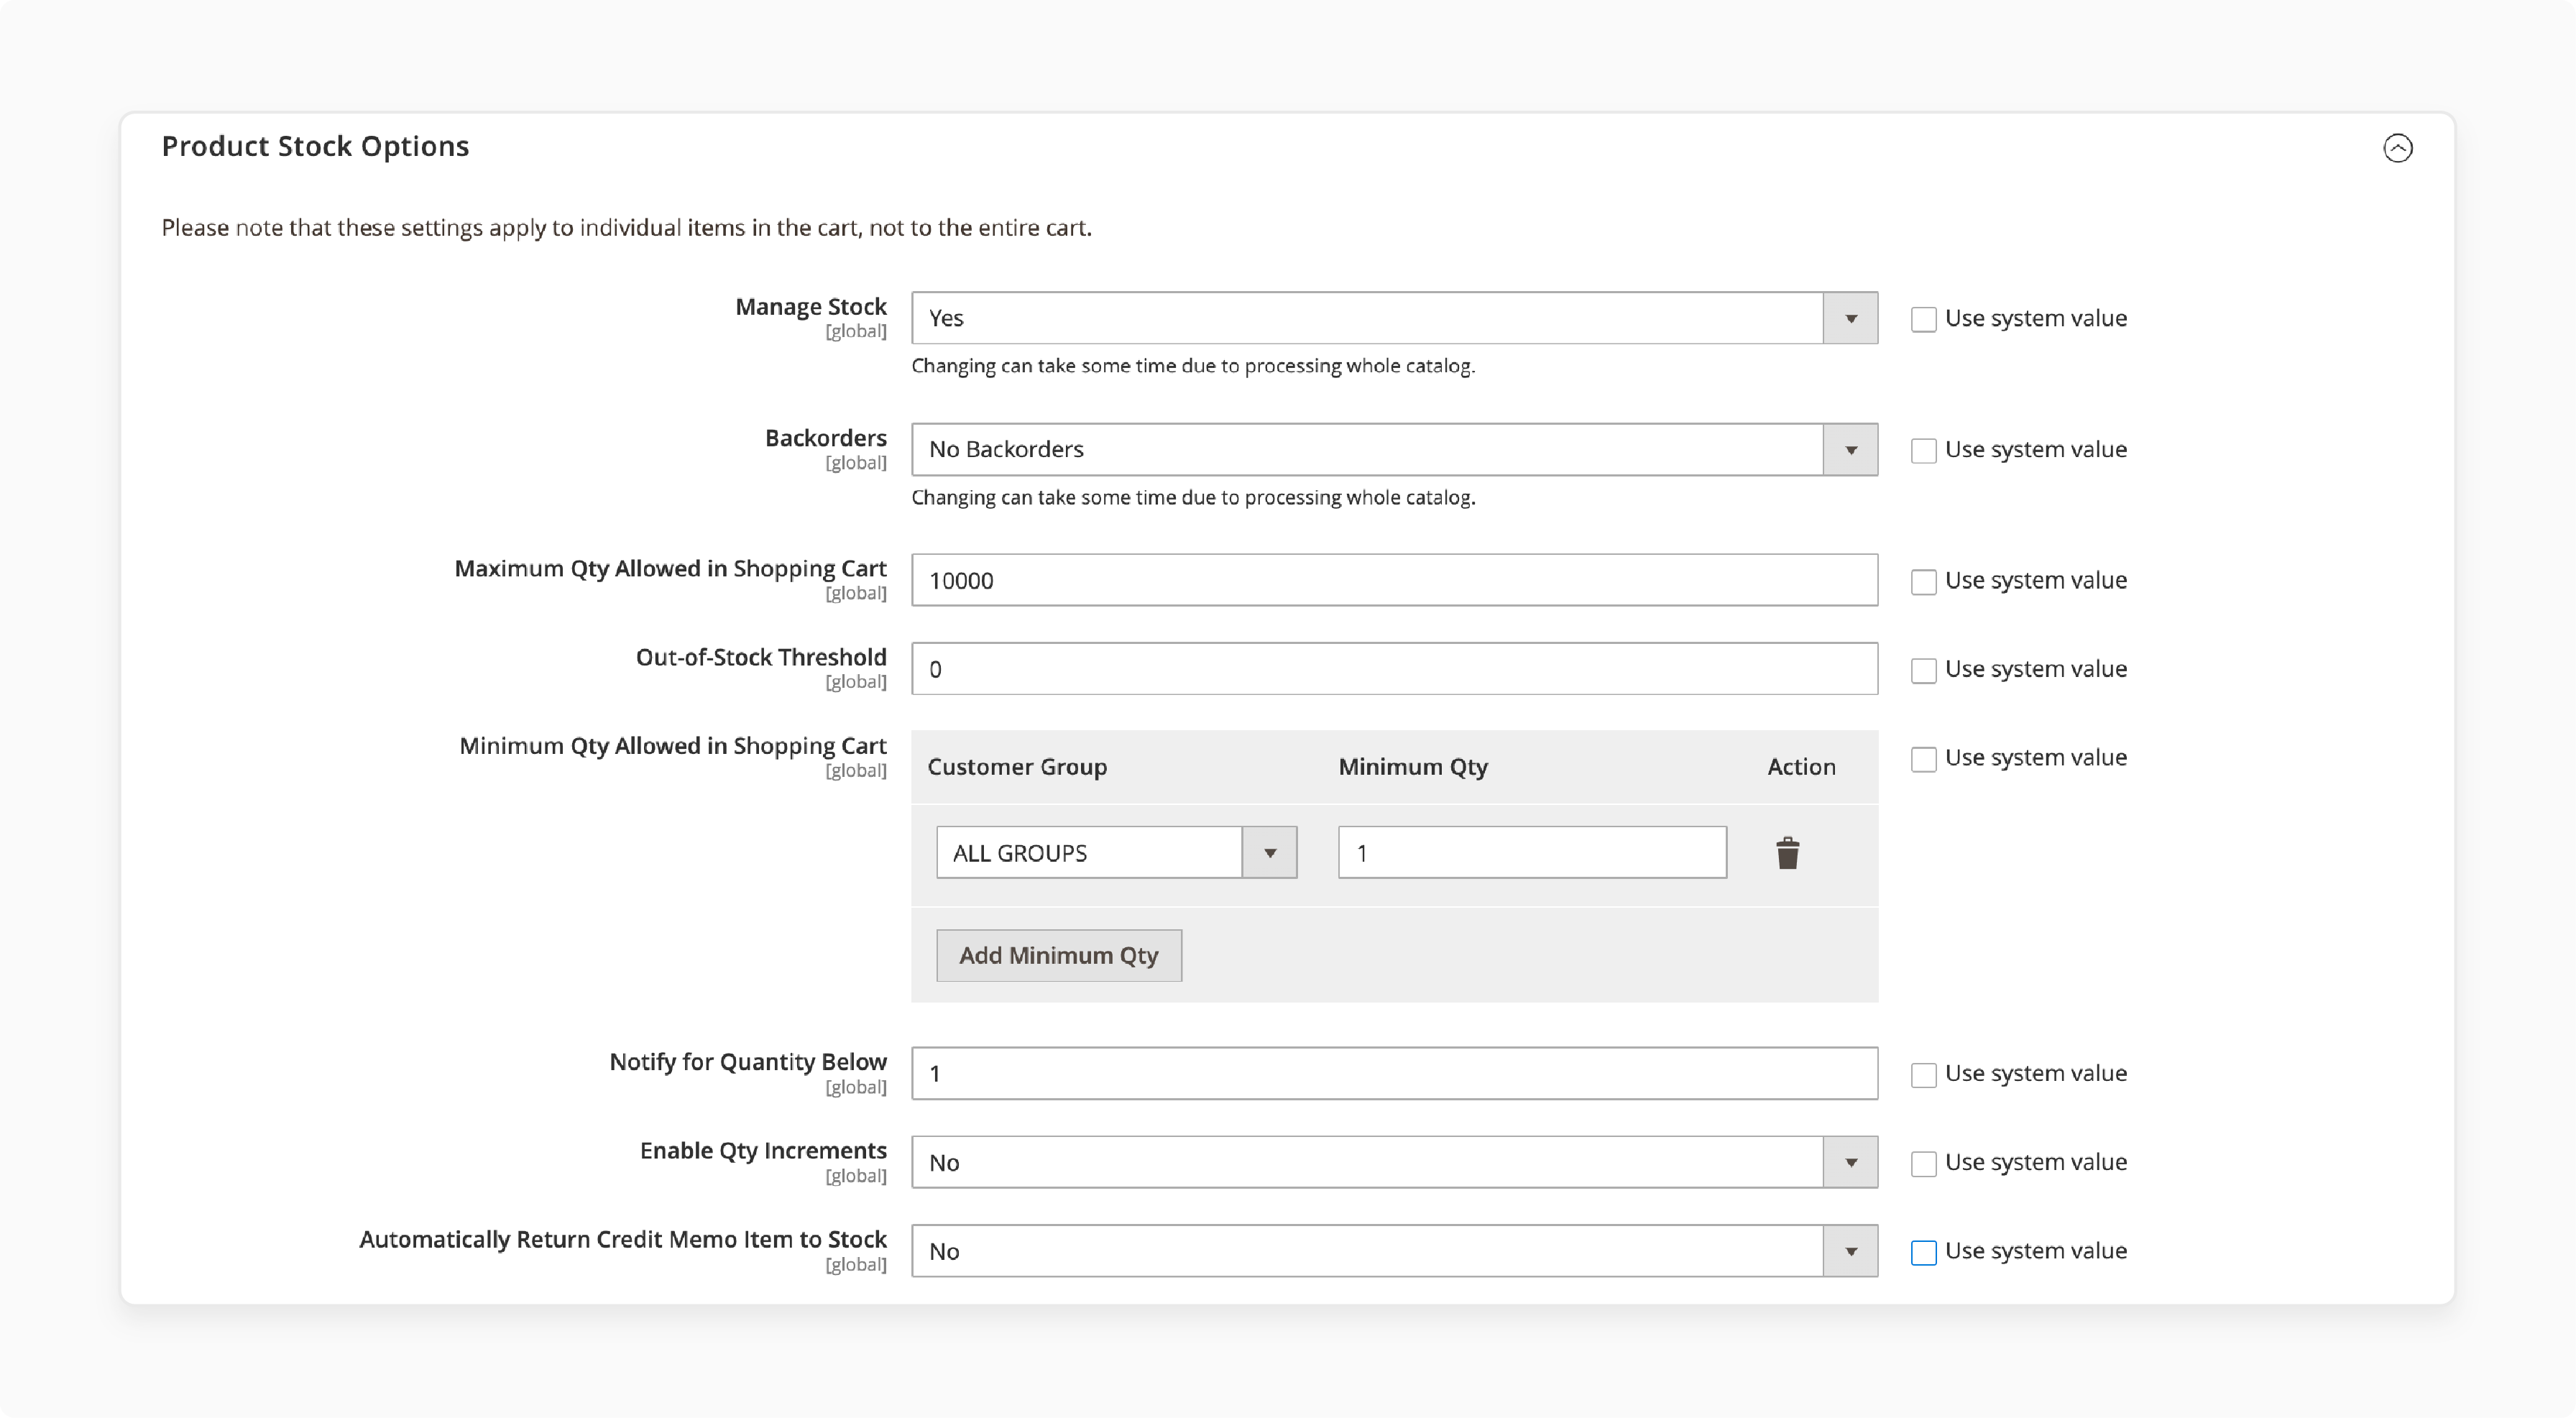Click the Backorders field label

tap(826, 438)
